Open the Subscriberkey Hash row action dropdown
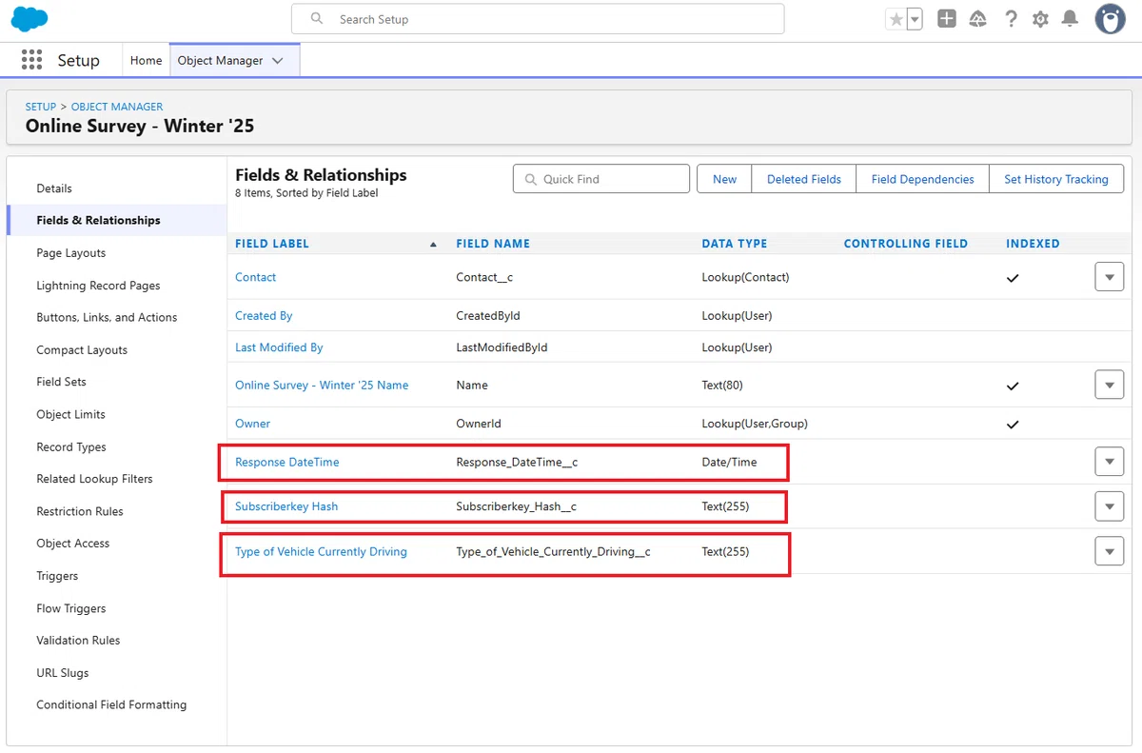This screenshot has height=753, width=1142. (1109, 506)
